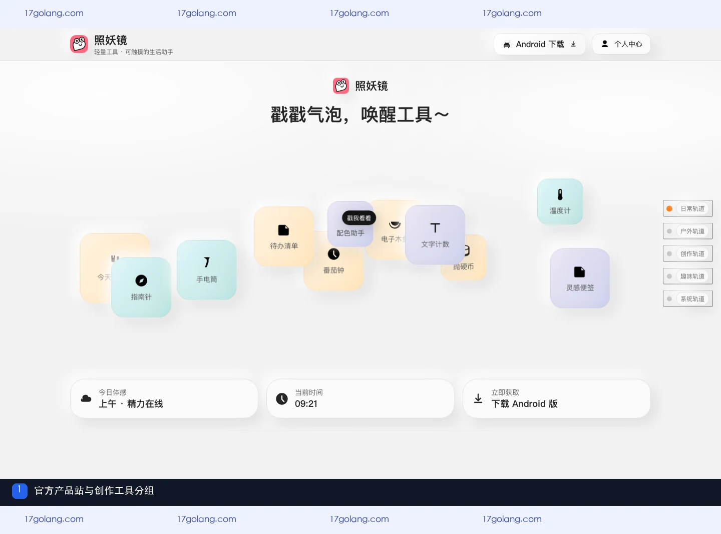721x534 pixels.
Task: Tap the 手电筒 flashlight bubble
Action: 207,270
